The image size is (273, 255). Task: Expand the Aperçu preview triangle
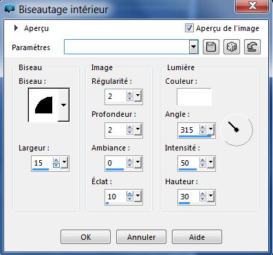click(16, 28)
